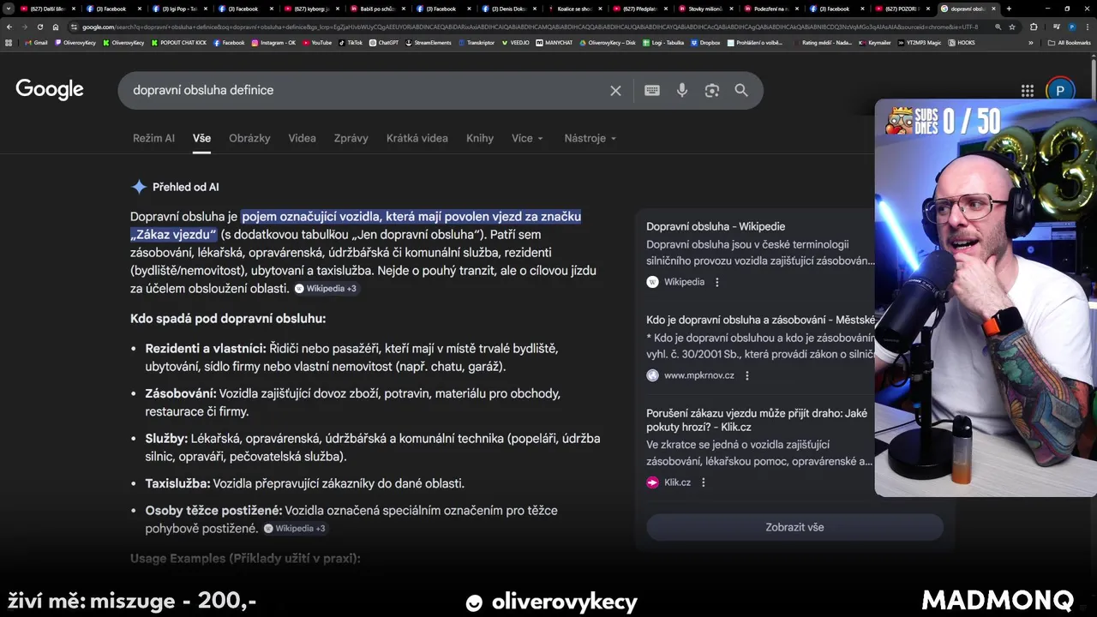Open Instagram - OK bookmark
The height and width of the screenshot is (617, 1097).
[273, 43]
